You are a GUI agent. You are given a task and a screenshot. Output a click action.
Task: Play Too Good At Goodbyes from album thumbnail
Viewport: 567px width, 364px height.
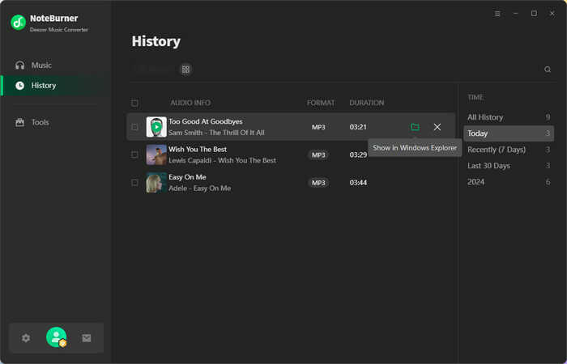tap(156, 127)
